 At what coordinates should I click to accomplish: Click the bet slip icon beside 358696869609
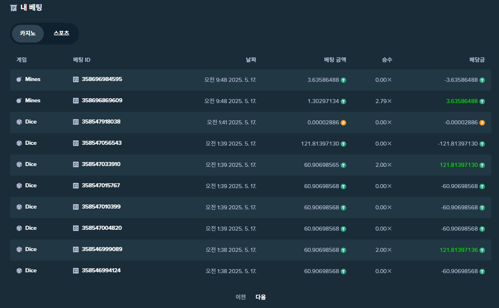[x=76, y=101]
